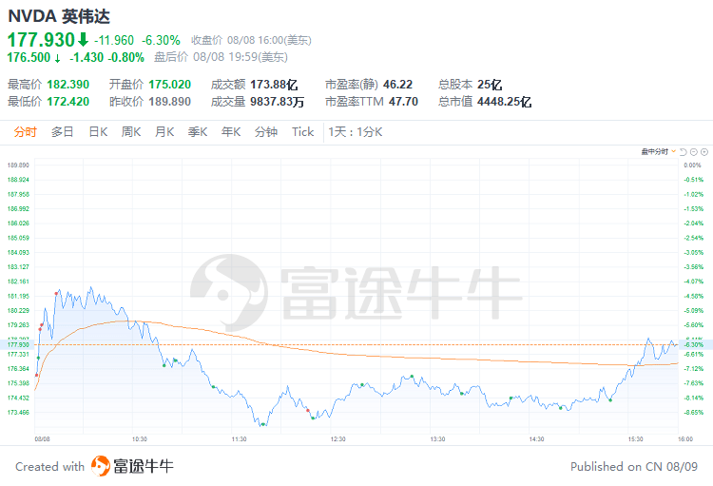This screenshot has width=713, height=486.
Task: Click the -6.30% marker on right axis
Action: point(694,345)
